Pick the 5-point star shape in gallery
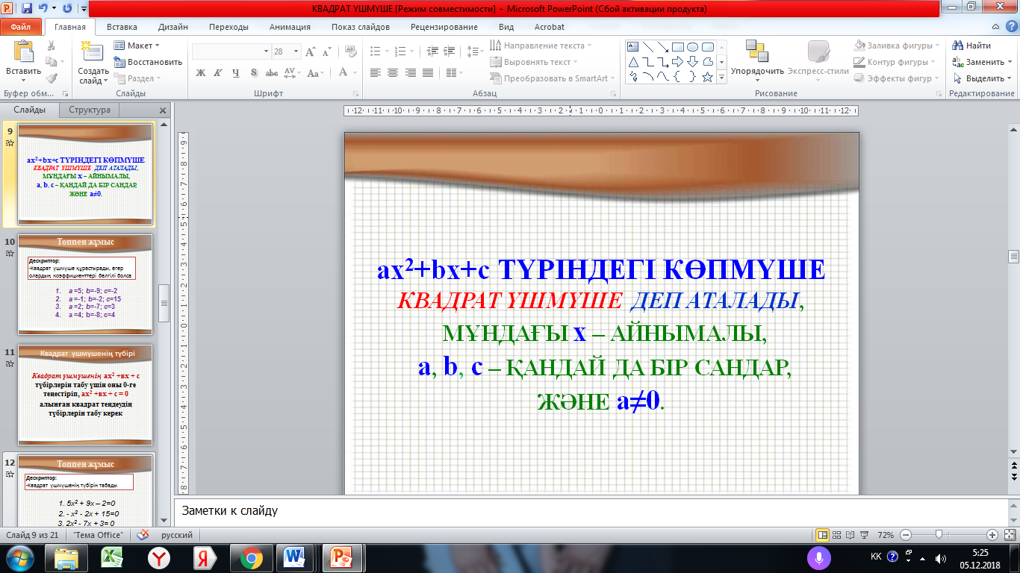Image resolution: width=1020 pixels, height=573 pixels. click(x=706, y=78)
